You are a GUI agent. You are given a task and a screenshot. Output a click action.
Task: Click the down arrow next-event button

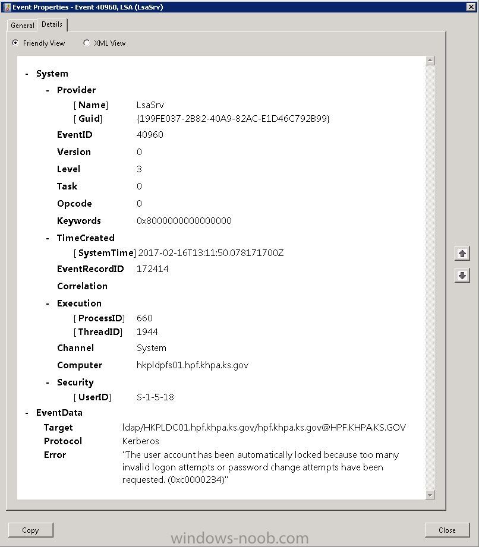coord(462,276)
